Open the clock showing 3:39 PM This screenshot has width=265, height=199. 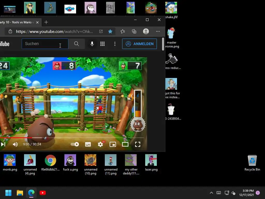247,193
